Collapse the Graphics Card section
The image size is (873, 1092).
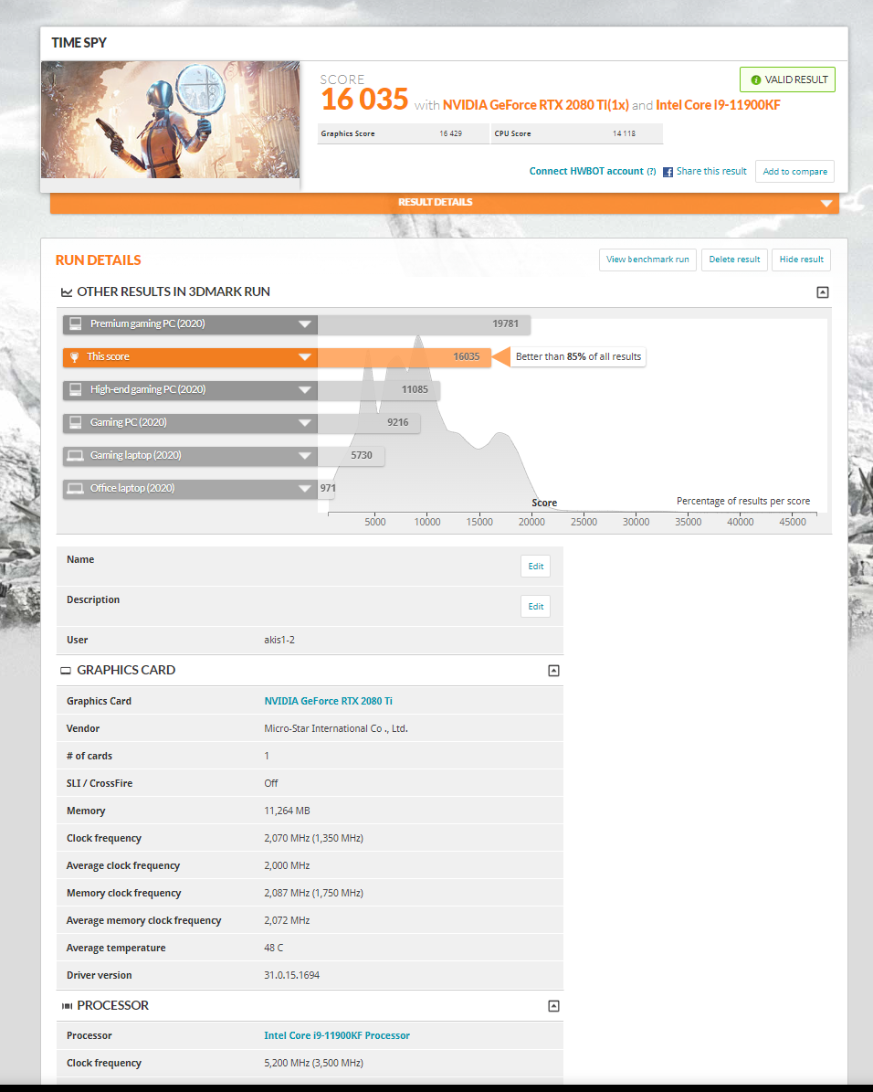(553, 671)
